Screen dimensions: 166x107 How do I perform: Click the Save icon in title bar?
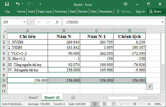(x=7, y=4)
